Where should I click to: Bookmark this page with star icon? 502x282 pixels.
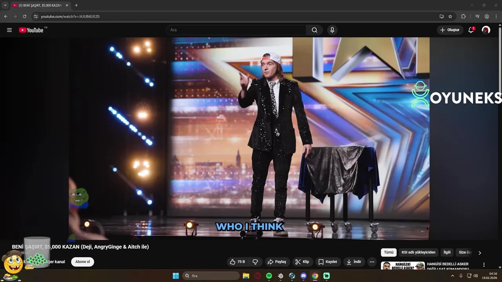[450, 16]
